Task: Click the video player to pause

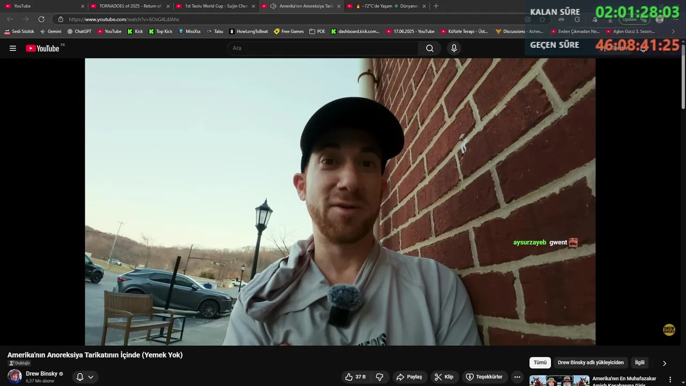Action: (340, 202)
